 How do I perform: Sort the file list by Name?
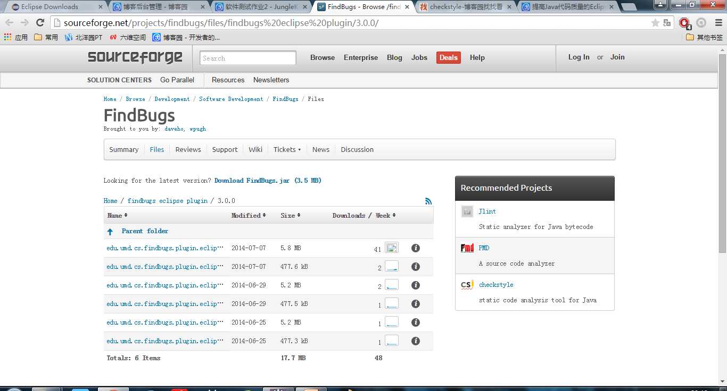(117, 216)
